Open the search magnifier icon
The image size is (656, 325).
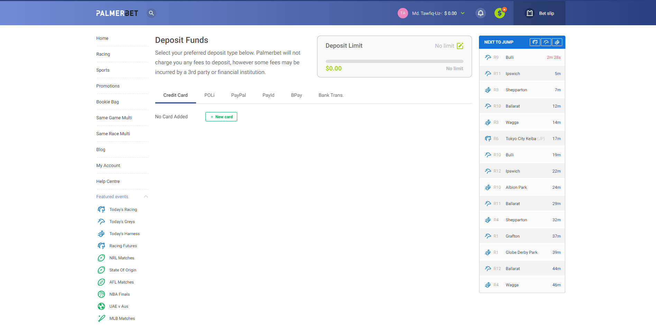[151, 13]
